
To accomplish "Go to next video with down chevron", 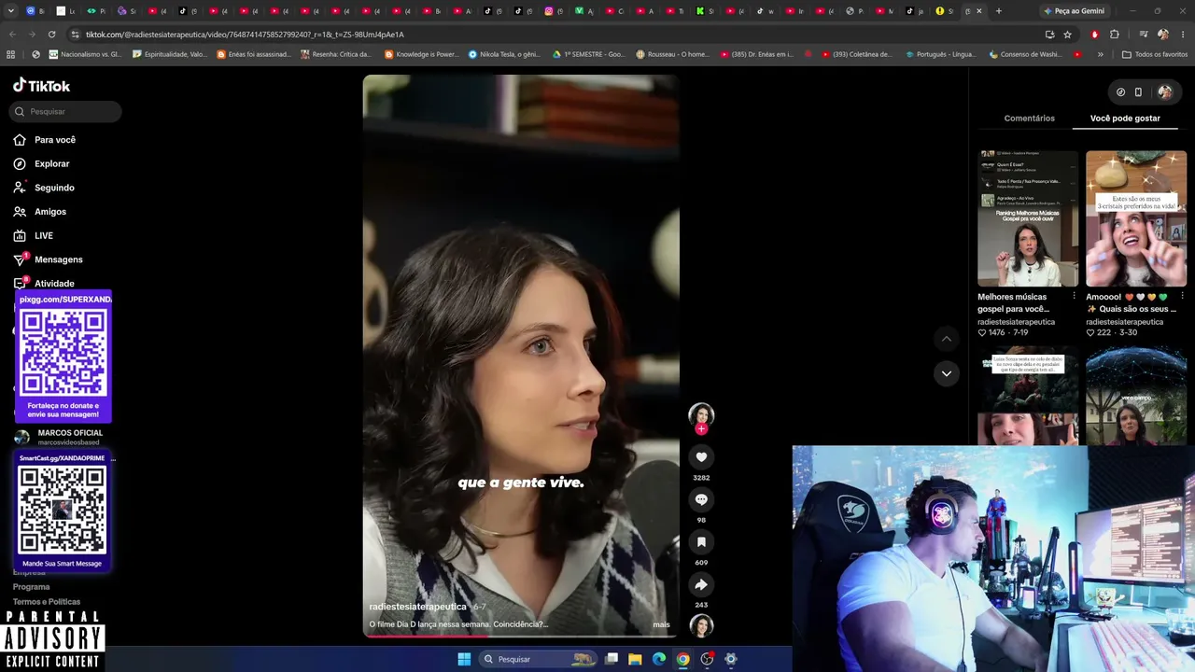I will pos(947,373).
